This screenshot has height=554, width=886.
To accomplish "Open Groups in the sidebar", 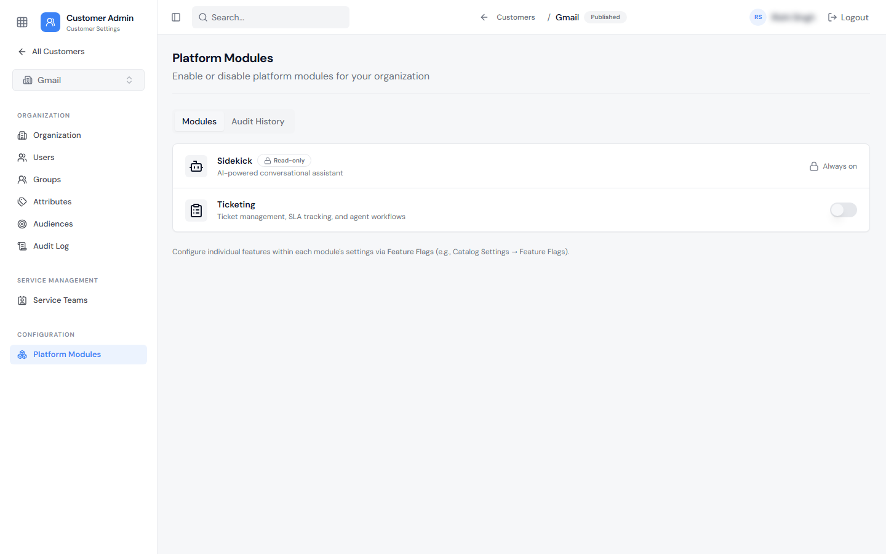I will [x=78, y=180].
